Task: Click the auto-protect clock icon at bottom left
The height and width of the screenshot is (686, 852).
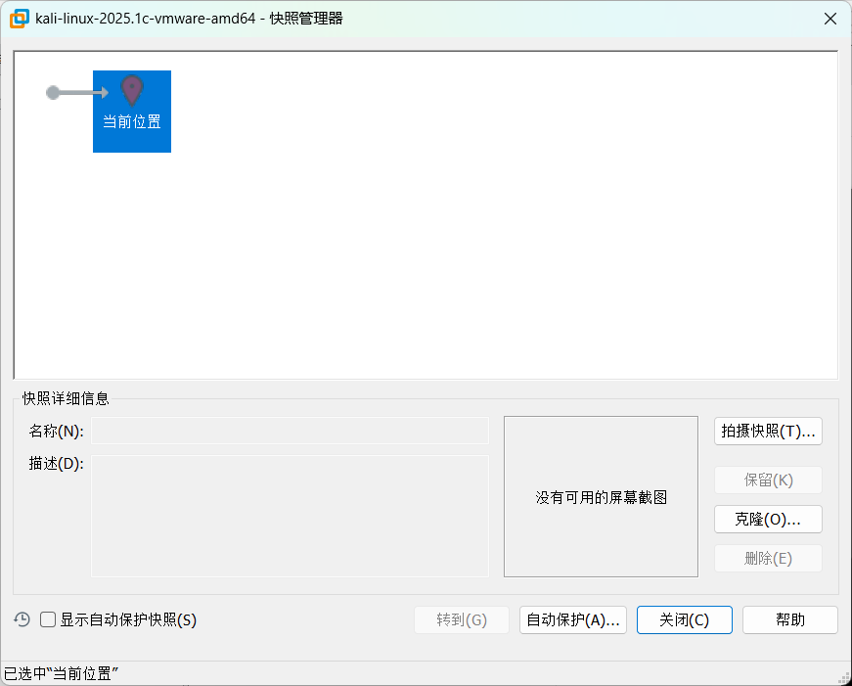Action: [x=20, y=619]
